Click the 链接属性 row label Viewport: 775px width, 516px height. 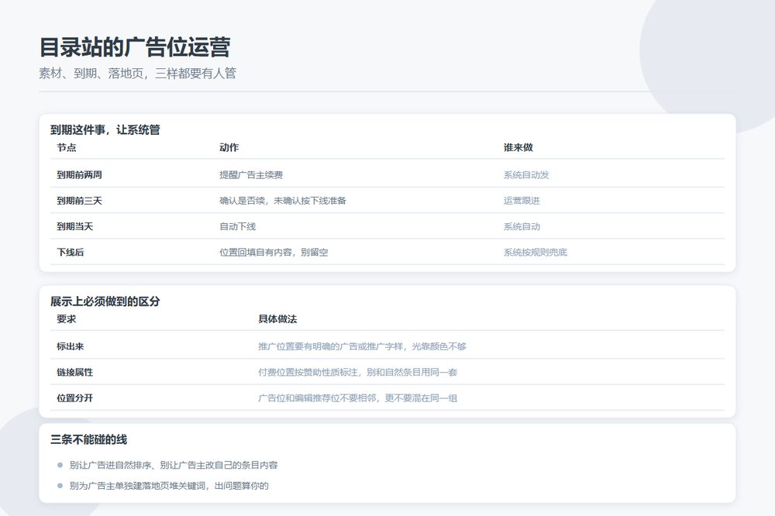(74, 372)
